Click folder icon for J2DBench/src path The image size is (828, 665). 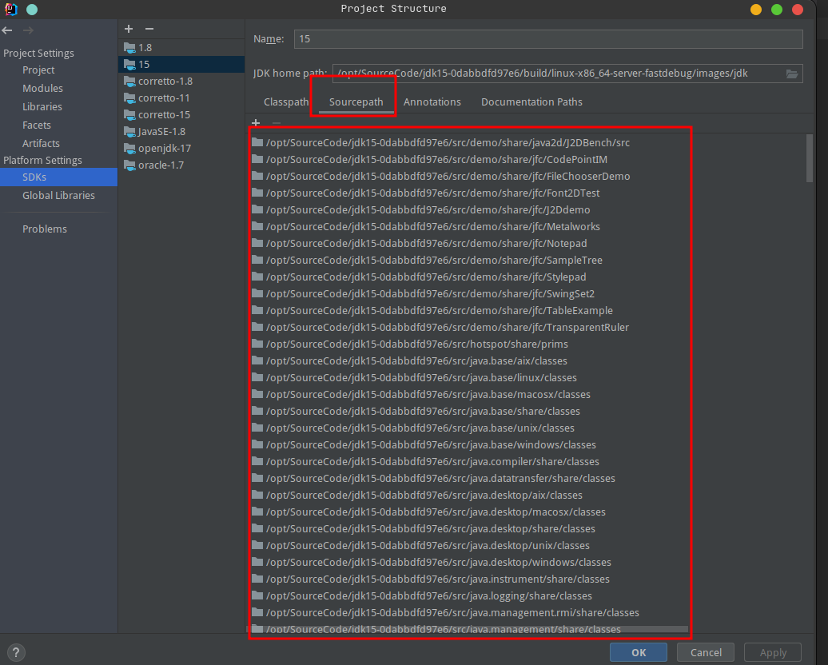click(257, 142)
